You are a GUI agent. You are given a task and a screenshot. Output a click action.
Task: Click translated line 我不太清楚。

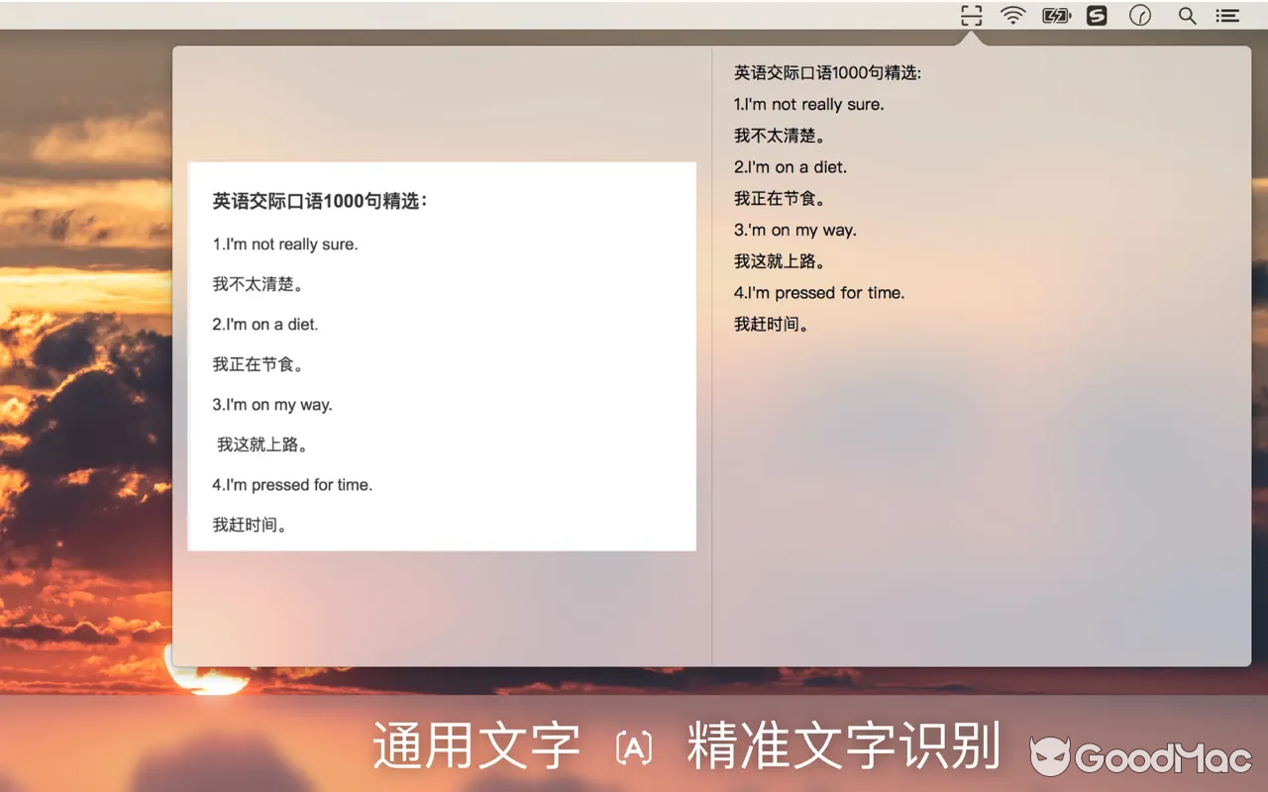pyautogui.click(x=779, y=136)
